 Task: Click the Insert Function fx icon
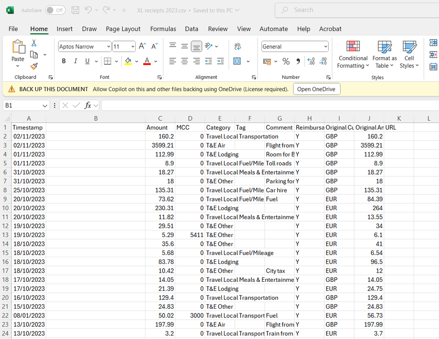point(88,106)
